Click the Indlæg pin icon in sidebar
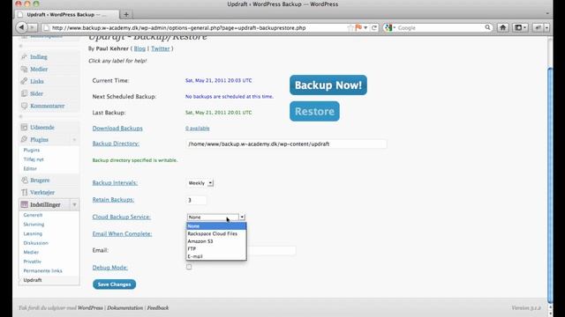This screenshot has width=565, height=317. (24, 56)
